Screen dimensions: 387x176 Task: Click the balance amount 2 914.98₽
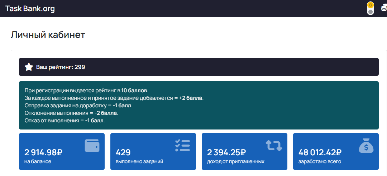click(43, 152)
